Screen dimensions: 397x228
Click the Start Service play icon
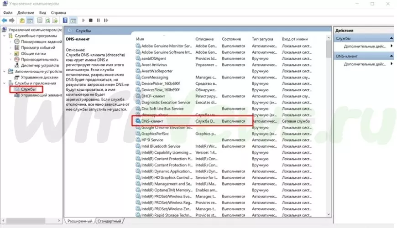point(83,21)
